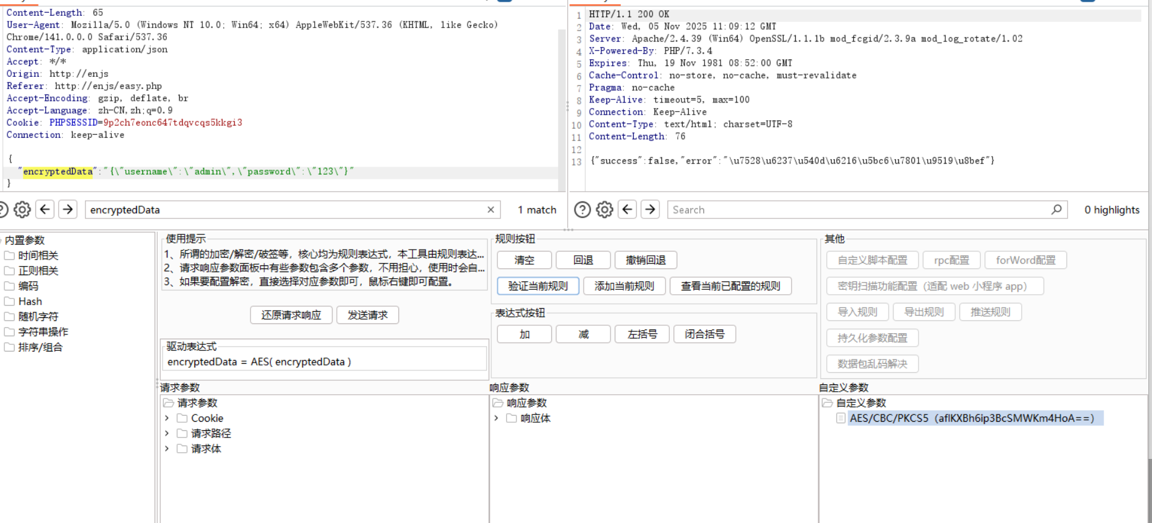Click the rpc配置 button
The image size is (1152, 523).
[952, 260]
